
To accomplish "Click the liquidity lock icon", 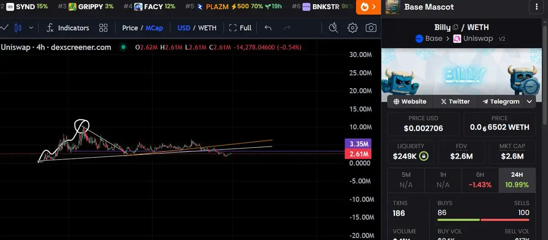I will (x=424, y=156).
